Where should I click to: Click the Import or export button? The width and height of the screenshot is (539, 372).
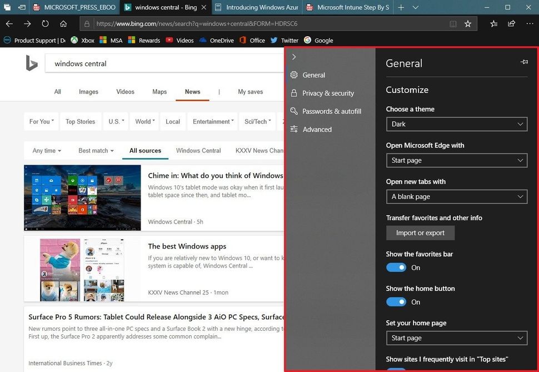pyautogui.click(x=420, y=232)
